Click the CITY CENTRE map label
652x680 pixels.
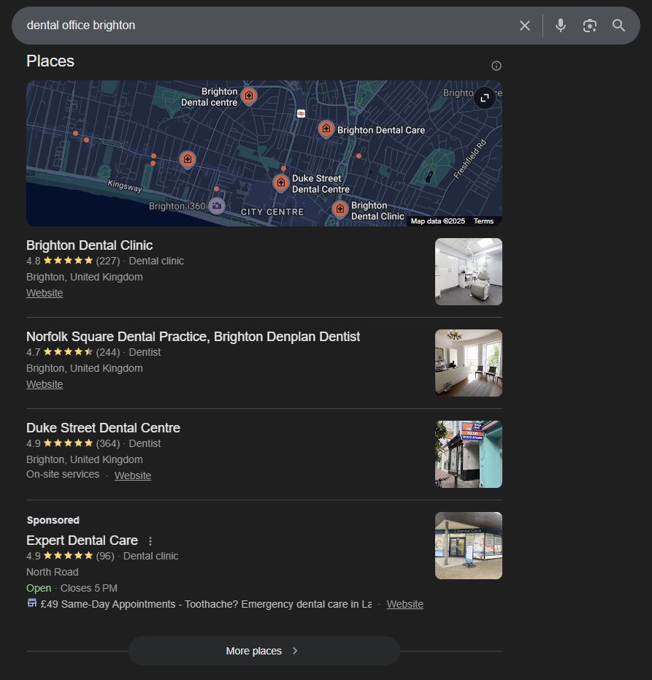click(x=272, y=212)
